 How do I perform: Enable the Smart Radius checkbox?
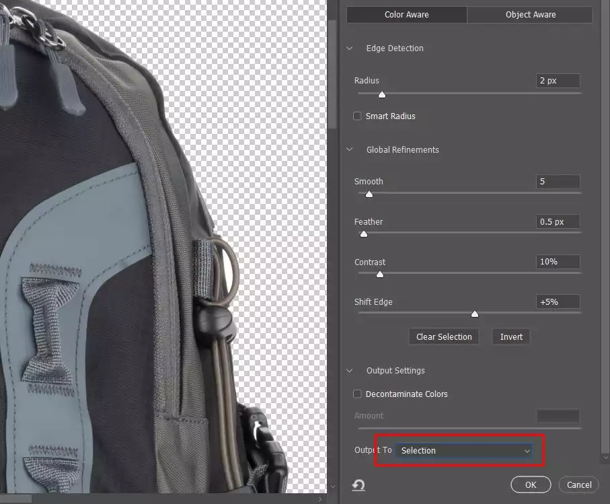pos(357,116)
